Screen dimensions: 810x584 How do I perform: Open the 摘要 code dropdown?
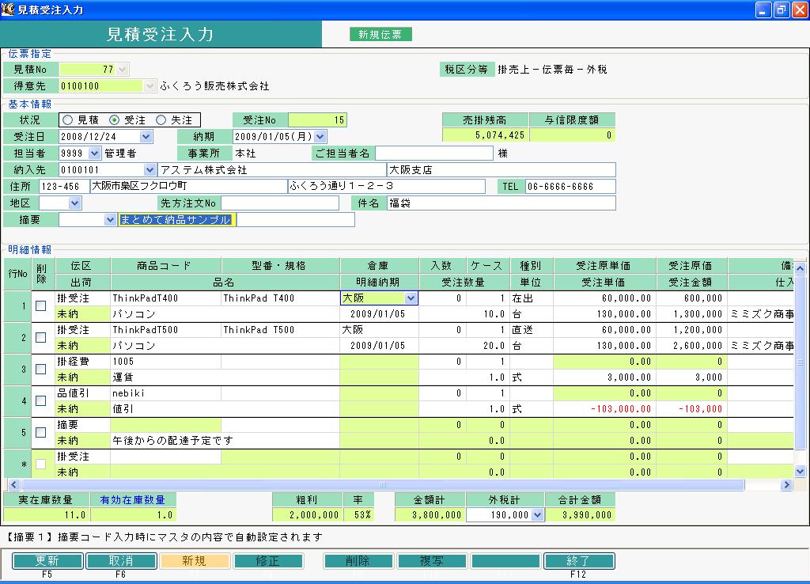109,220
